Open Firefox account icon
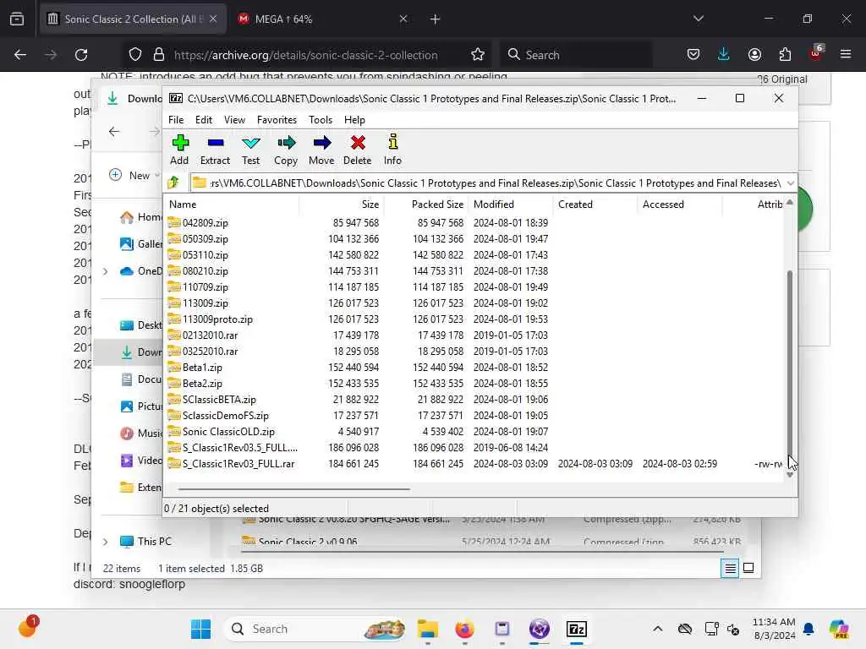Image resolution: width=866 pixels, height=649 pixels. coord(754,55)
